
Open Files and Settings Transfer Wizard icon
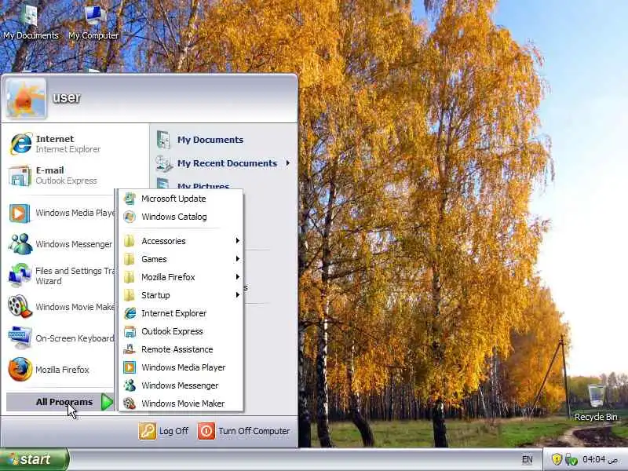point(20,276)
